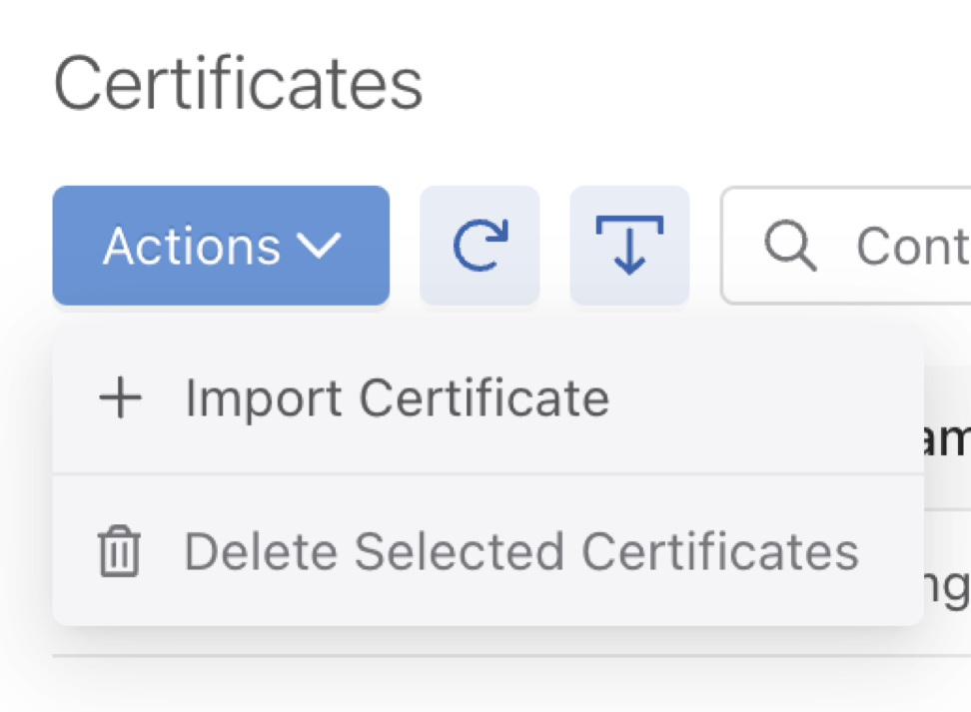Close the open Actions menu
The image size is (971, 712).
coord(221,246)
